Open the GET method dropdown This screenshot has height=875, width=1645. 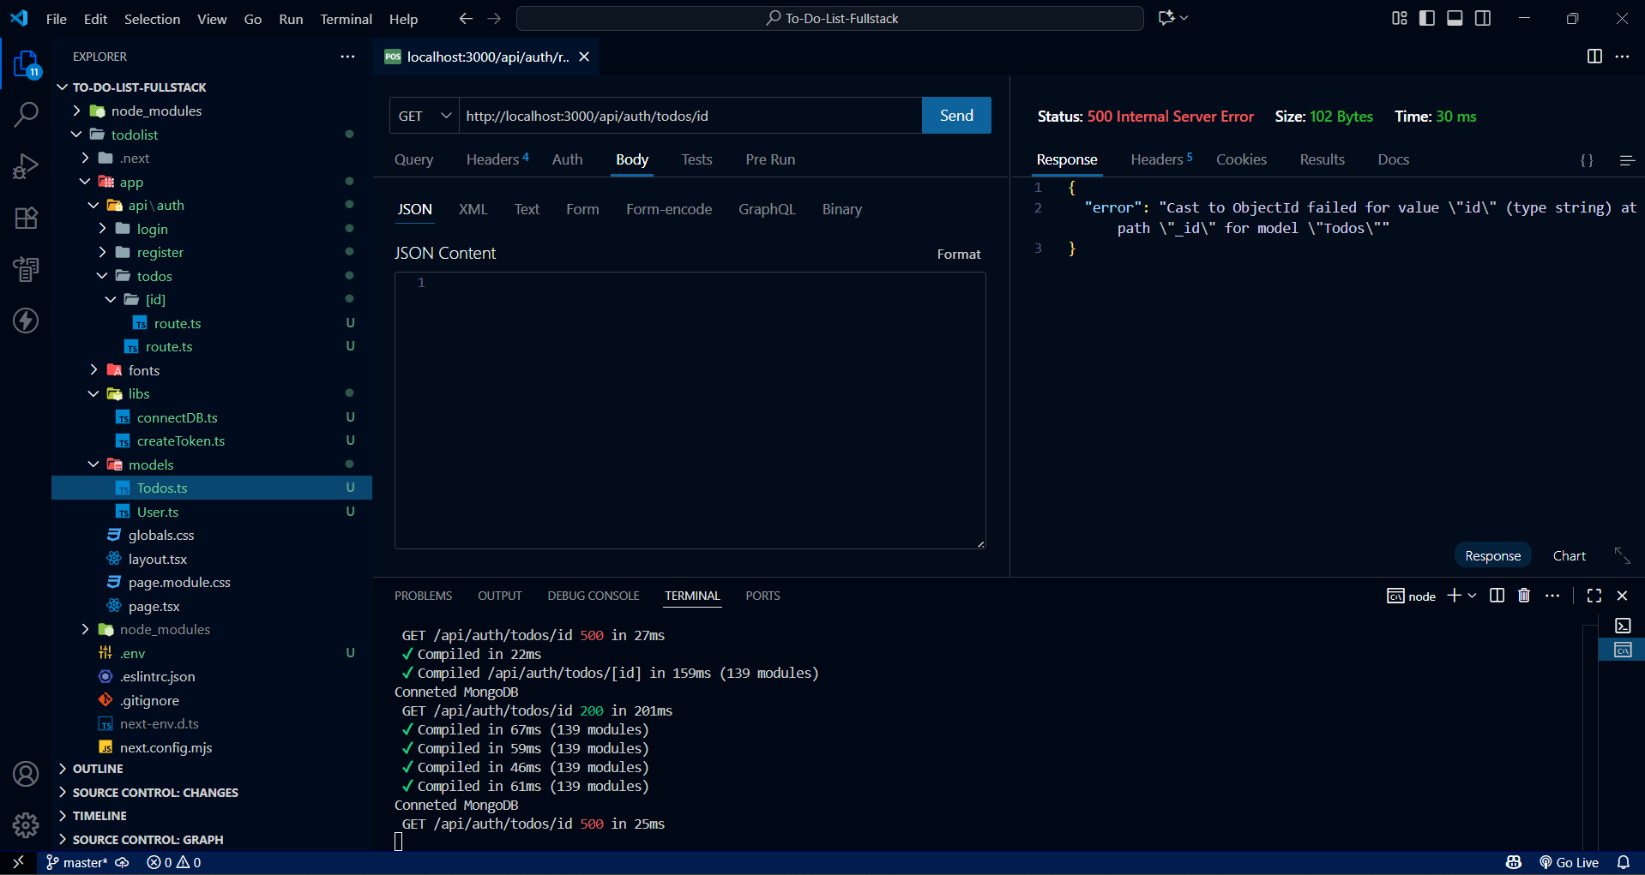(x=425, y=116)
